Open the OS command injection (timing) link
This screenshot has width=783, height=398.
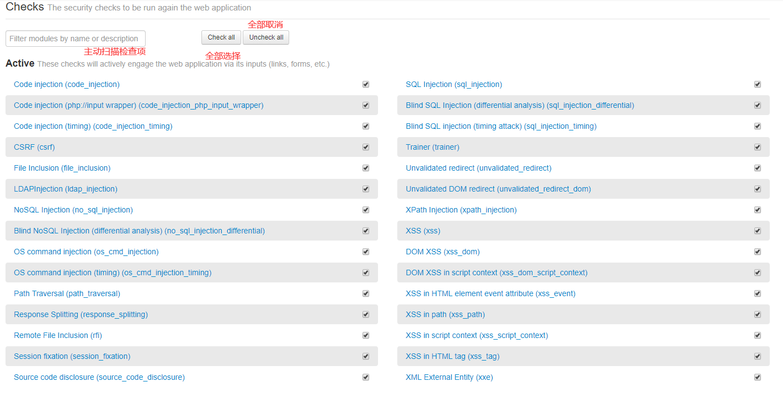113,272
